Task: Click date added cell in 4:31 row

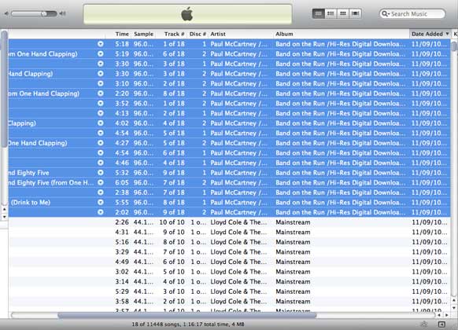Action: (430, 232)
